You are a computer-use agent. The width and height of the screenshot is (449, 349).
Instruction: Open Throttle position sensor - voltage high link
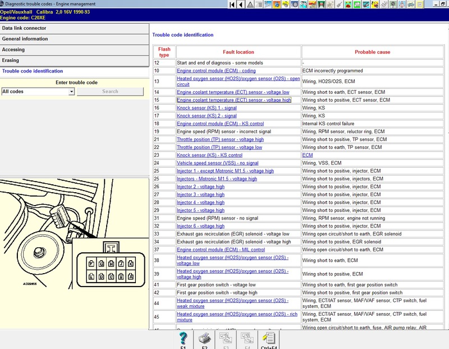220,140
